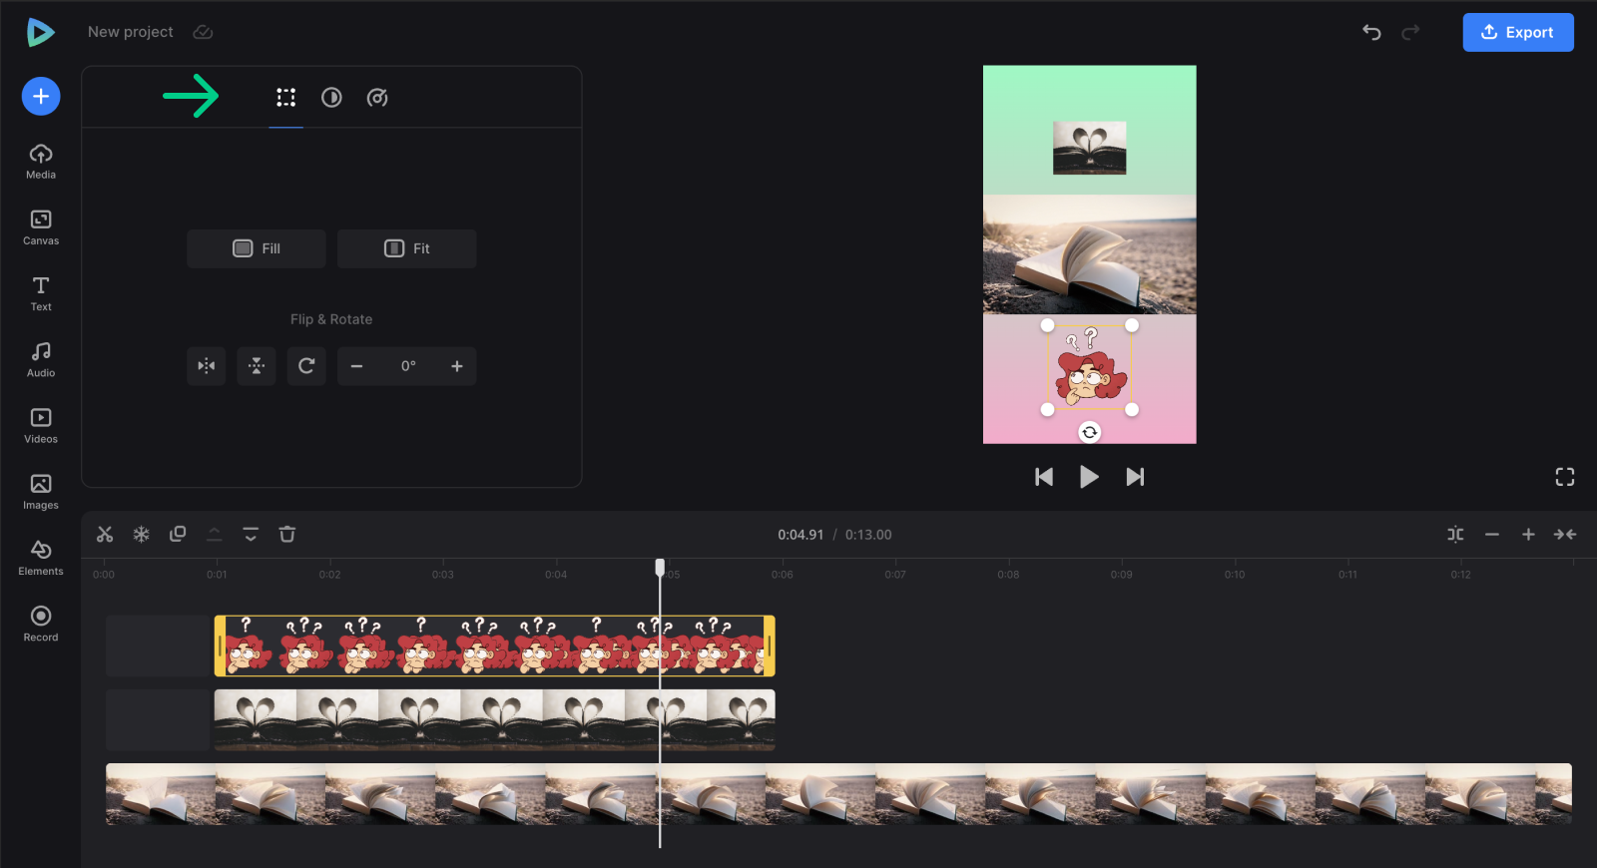Split the clip with scissors tool
The height and width of the screenshot is (868, 1597).
click(105, 534)
